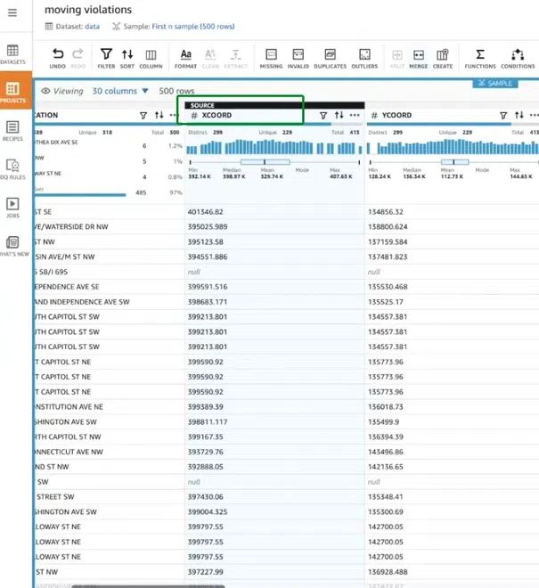Sort the XCOORD column

pos(339,115)
